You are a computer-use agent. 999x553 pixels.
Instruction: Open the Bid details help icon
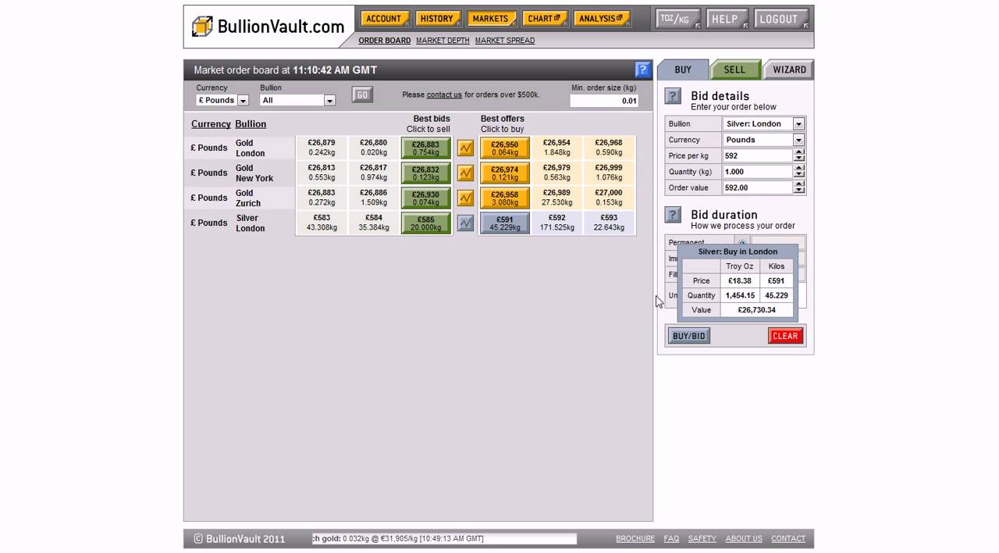(x=673, y=96)
